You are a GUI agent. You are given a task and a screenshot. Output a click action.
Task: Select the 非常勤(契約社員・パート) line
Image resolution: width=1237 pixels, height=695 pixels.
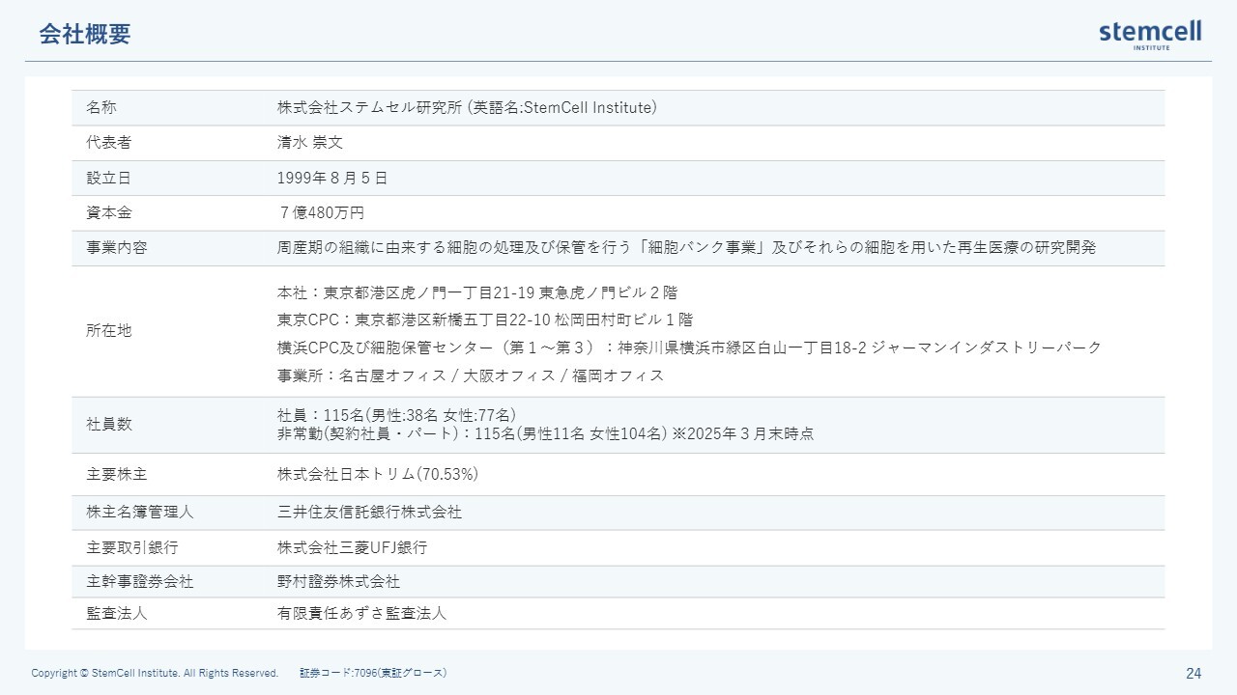pyautogui.click(x=546, y=434)
